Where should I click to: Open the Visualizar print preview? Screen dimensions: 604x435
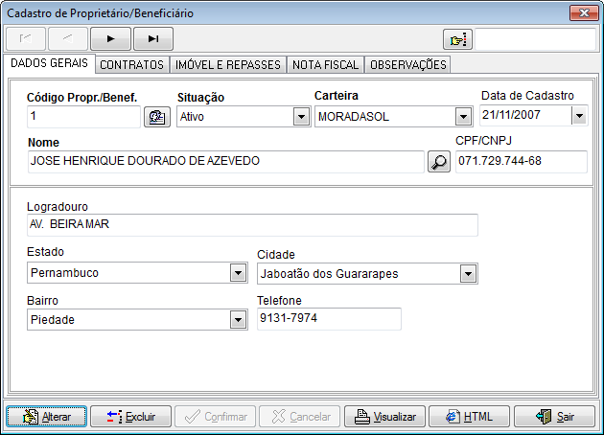[384, 417]
